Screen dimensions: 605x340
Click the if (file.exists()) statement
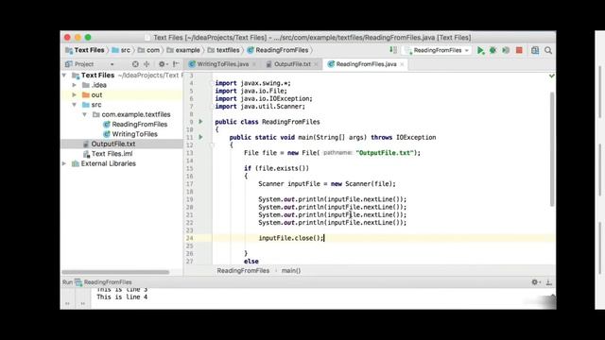click(276, 168)
